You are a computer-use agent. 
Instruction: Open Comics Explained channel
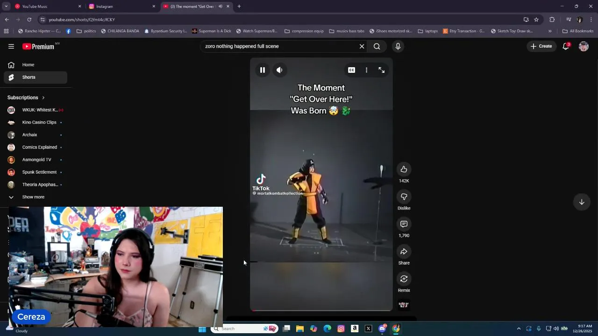pos(36,147)
